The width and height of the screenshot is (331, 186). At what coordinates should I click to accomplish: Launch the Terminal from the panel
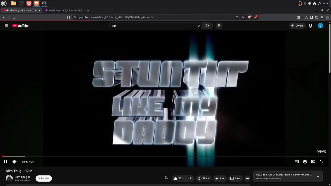tap(21, 3)
